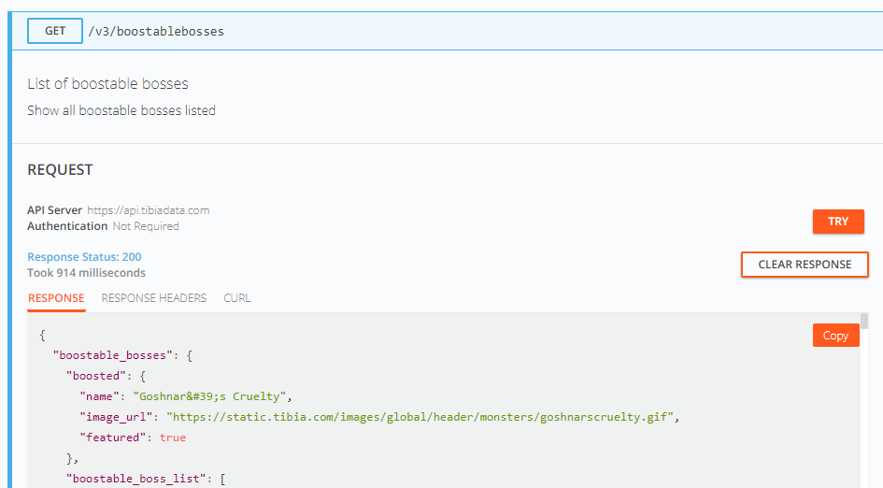
Task: Click the /v3/boostablebosses endpoint path
Action: [156, 32]
